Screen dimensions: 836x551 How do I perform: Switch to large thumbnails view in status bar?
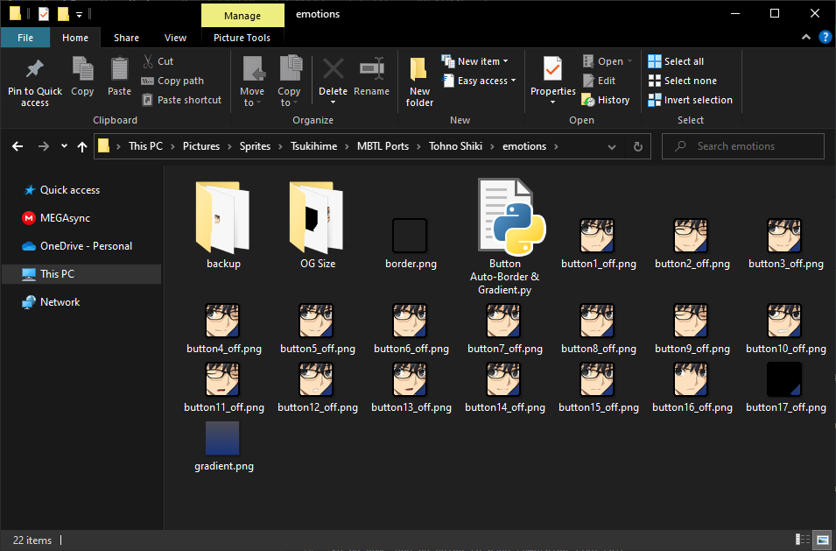pos(823,540)
